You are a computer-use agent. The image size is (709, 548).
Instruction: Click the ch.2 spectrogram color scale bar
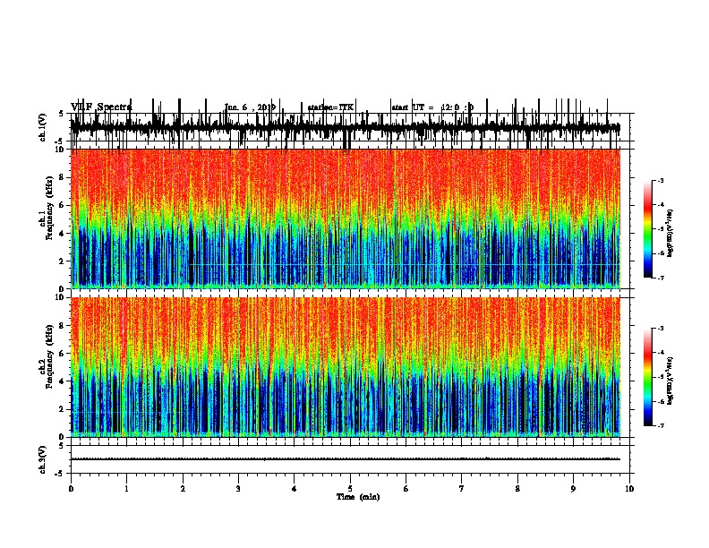pos(648,377)
